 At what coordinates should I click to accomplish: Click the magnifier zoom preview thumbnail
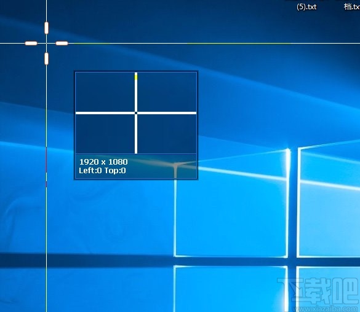(x=136, y=113)
